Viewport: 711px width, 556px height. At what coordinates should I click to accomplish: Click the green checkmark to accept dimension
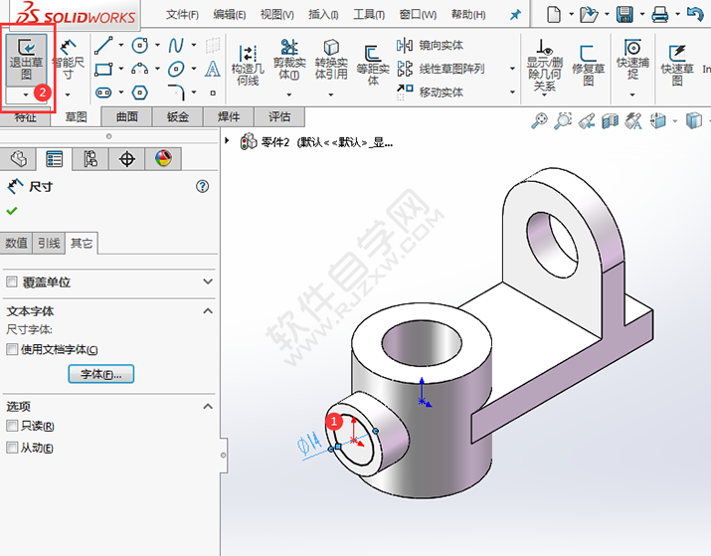[12, 211]
